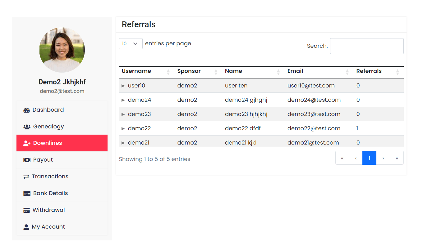Click the Withdrawal credit card icon

[x=26, y=210]
